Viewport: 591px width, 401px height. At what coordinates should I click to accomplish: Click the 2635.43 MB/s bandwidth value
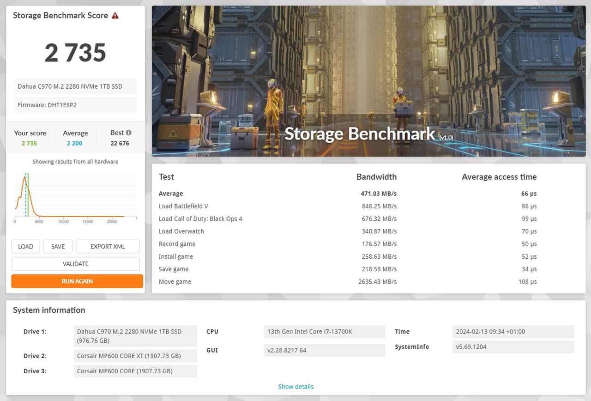coord(377,282)
